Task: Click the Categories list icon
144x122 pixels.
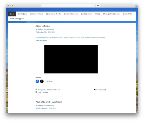Action: tap(36, 89)
